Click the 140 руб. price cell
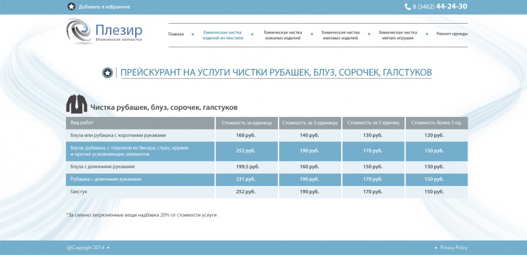Viewport: 527px width, 255px height. 310,135
